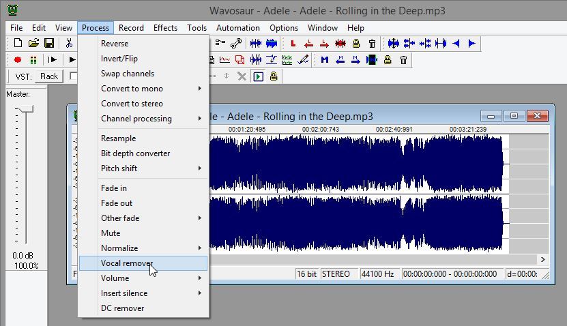Apply Fade in from the menu
The height and width of the screenshot is (326, 567).
point(143,188)
